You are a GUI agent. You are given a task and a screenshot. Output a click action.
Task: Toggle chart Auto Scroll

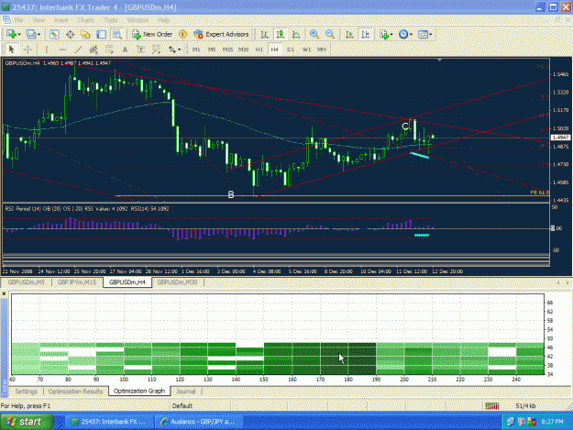(349, 34)
